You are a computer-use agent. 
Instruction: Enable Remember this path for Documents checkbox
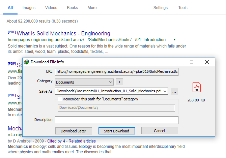pos(60,99)
